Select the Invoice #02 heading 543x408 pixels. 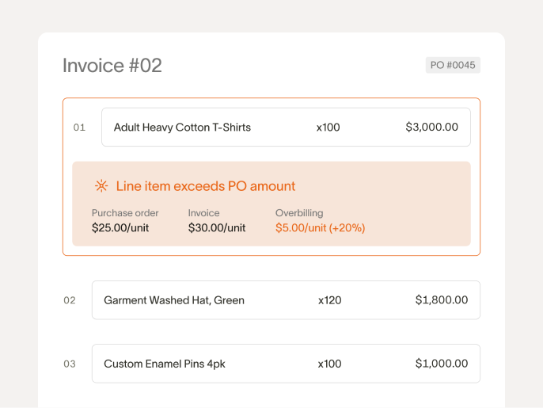(x=112, y=66)
